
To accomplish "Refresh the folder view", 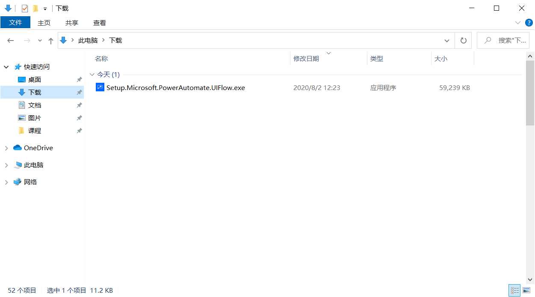I will pyautogui.click(x=463, y=41).
